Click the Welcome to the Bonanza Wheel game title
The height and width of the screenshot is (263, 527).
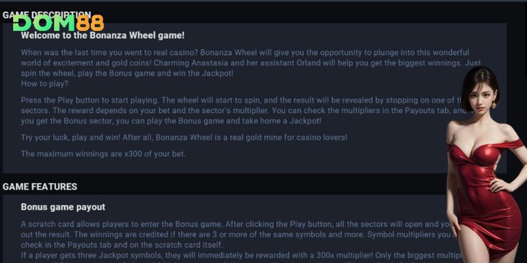click(103, 36)
